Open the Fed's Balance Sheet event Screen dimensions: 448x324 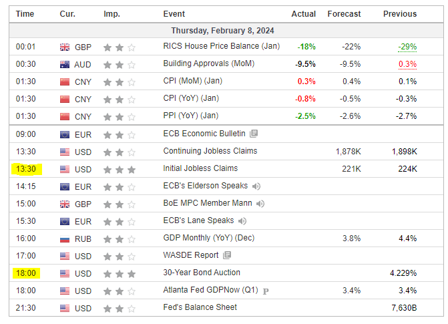click(x=200, y=307)
